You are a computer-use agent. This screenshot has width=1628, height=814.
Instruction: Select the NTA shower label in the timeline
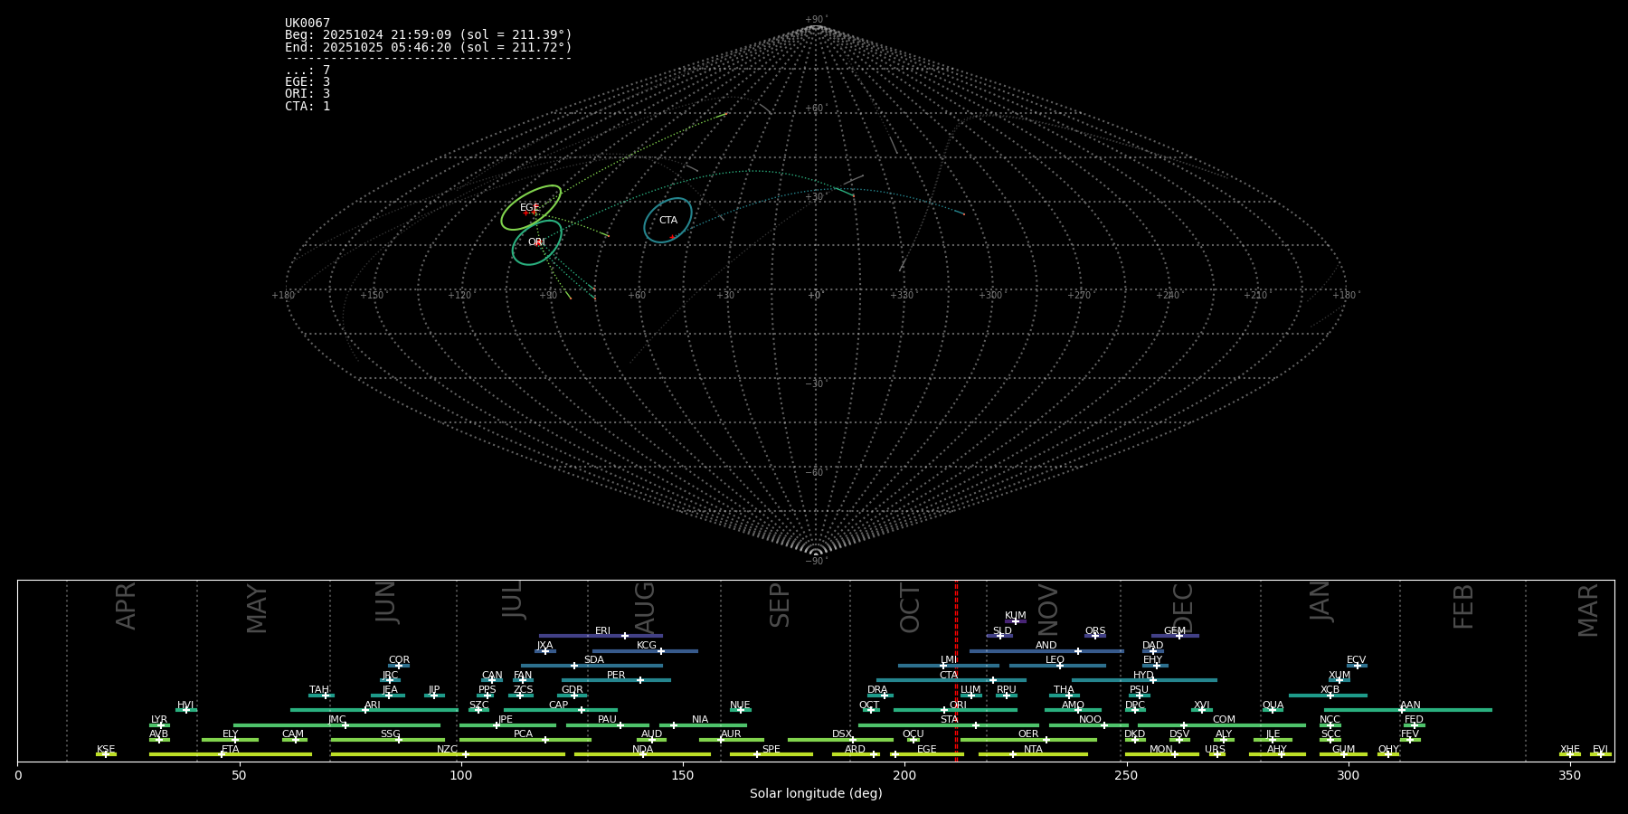(1033, 750)
